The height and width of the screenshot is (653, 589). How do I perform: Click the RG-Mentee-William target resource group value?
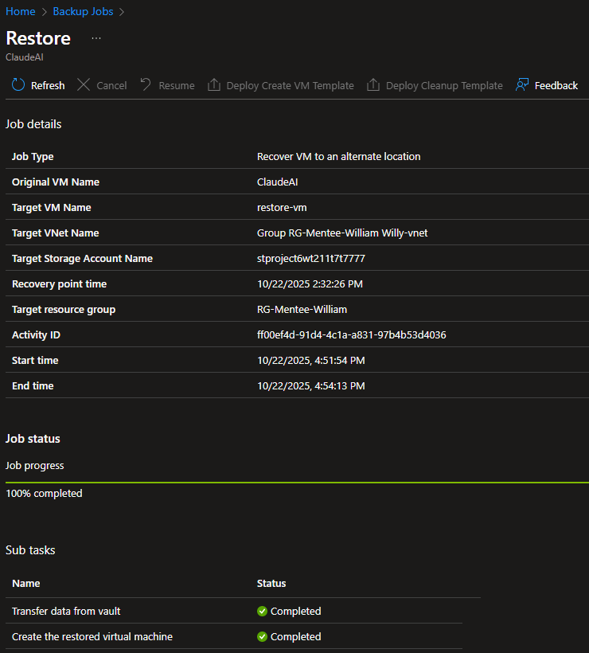click(302, 310)
